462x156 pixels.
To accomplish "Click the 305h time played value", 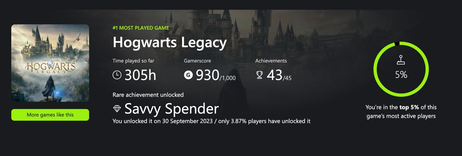I will pyautogui.click(x=140, y=75).
